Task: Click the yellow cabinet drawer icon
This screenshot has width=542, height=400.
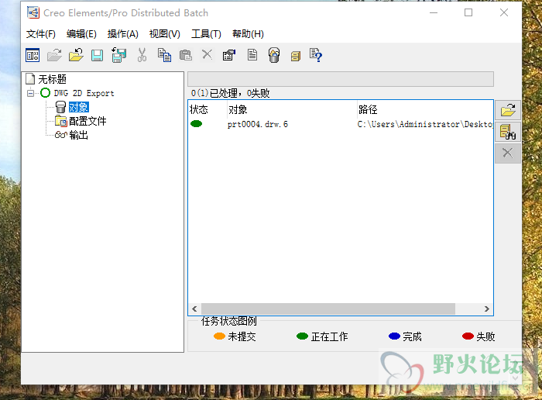Action: tap(296, 56)
